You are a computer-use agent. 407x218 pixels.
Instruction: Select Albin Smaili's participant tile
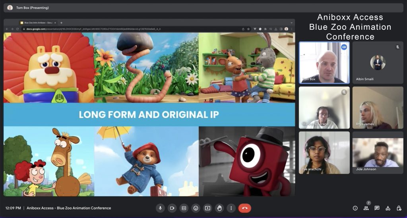coord(378,63)
